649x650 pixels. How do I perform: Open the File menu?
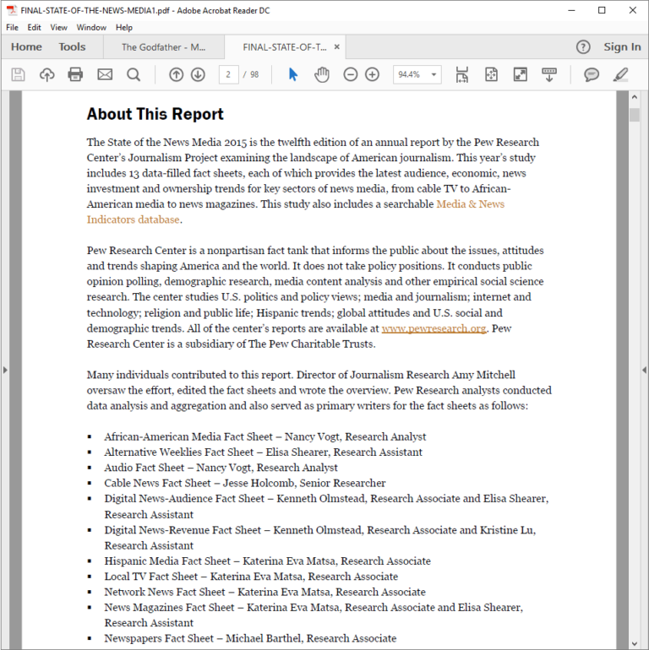[12, 27]
